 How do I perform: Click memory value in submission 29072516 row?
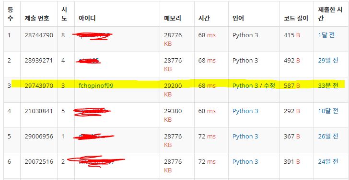(x=173, y=166)
